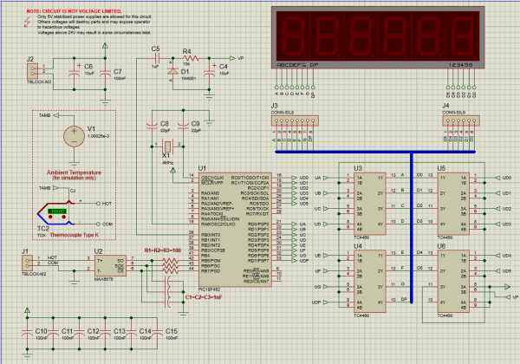The width and height of the screenshot is (520, 364).
Task: Select the X1 crystal oscillator
Action: coord(167,146)
